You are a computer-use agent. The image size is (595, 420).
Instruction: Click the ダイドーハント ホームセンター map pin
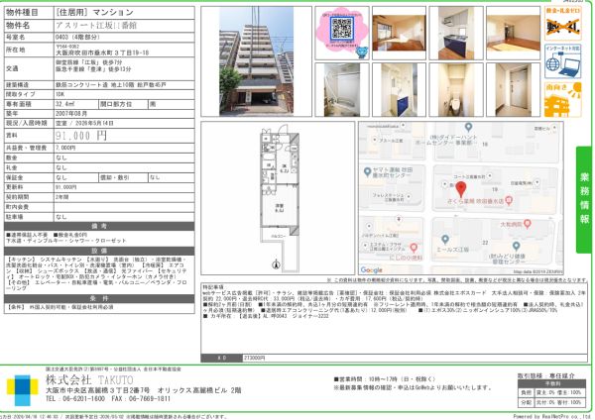point(468,127)
